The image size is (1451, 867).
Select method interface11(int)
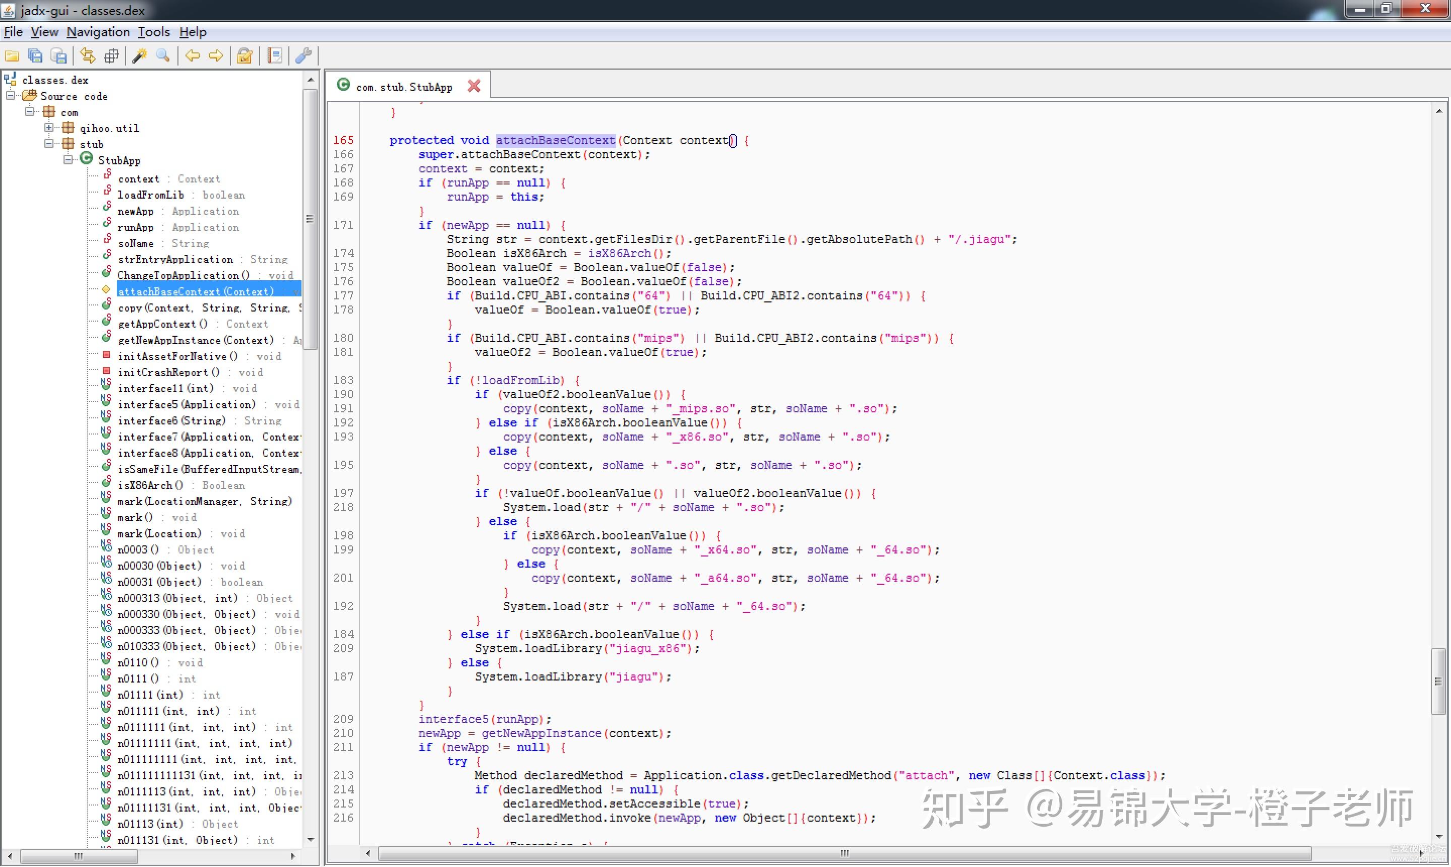[187, 389]
